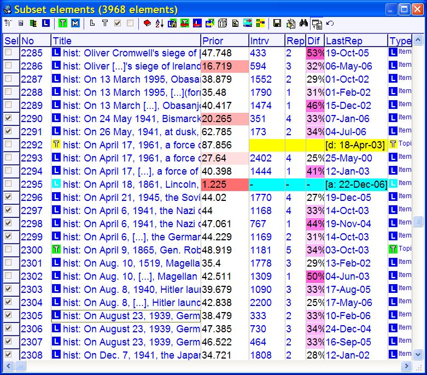The width and height of the screenshot is (427, 375).
Task: Click the A-Z sort toolbar icon
Action: point(160,24)
